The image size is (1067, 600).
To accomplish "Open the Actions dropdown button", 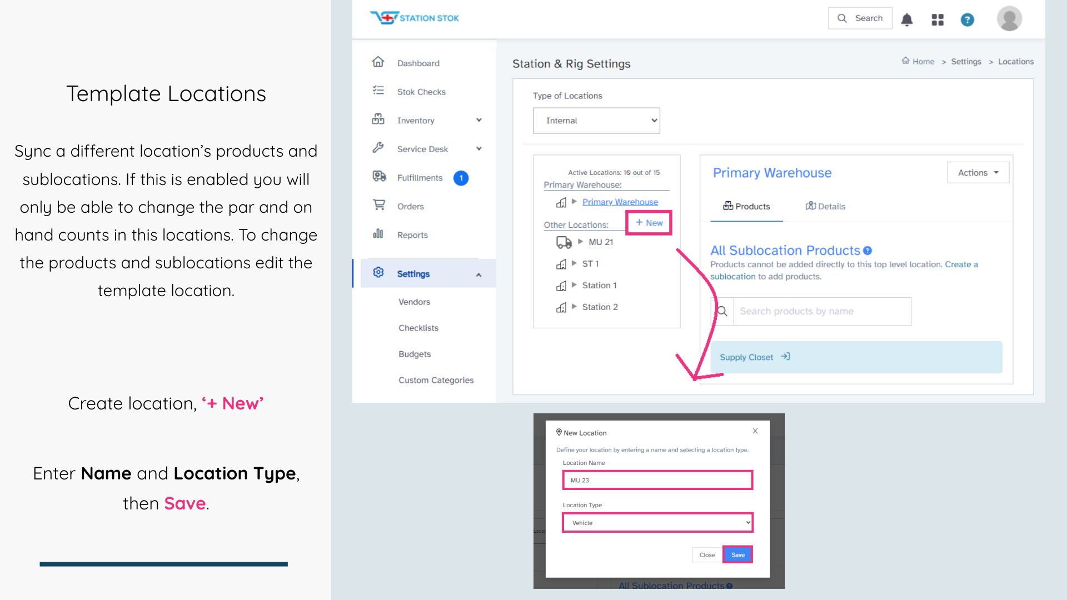I will (x=978, y=173).
